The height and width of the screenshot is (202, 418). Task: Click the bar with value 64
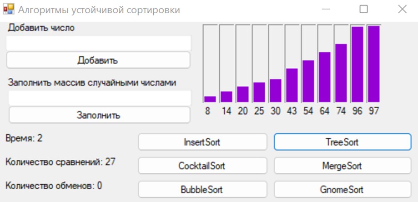point(324,77)
